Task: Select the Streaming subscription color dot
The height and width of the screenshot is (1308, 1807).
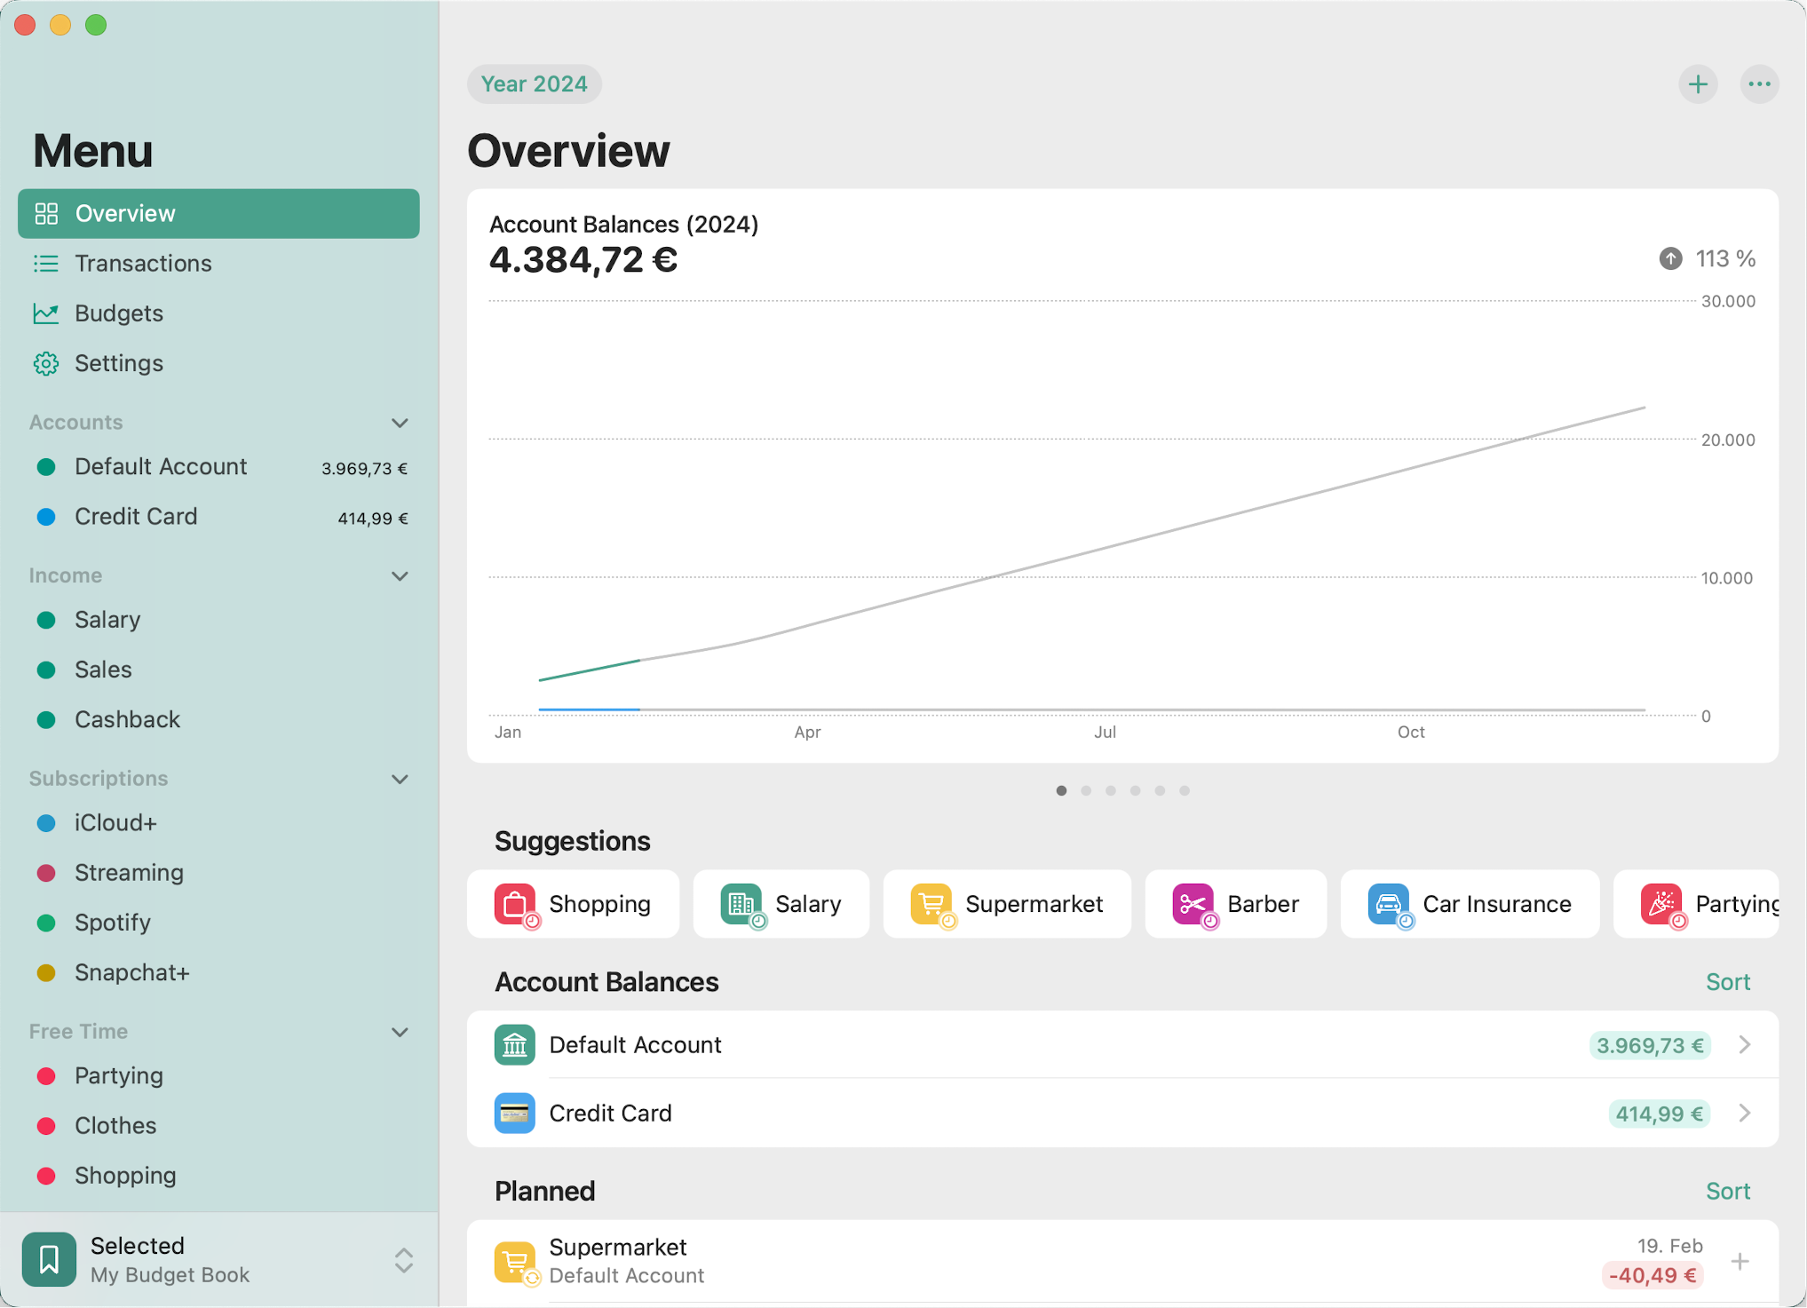Action: [46, 873]
